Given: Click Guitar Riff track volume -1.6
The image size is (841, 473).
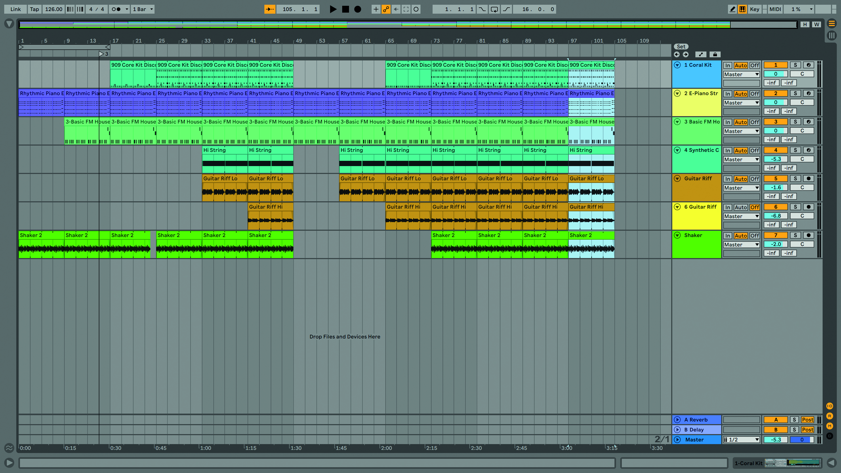Looking at the screenshot, I should 776,188.
